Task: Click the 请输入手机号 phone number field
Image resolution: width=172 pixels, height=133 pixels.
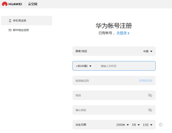Action: pyautogui.click(x=126, y=66)
